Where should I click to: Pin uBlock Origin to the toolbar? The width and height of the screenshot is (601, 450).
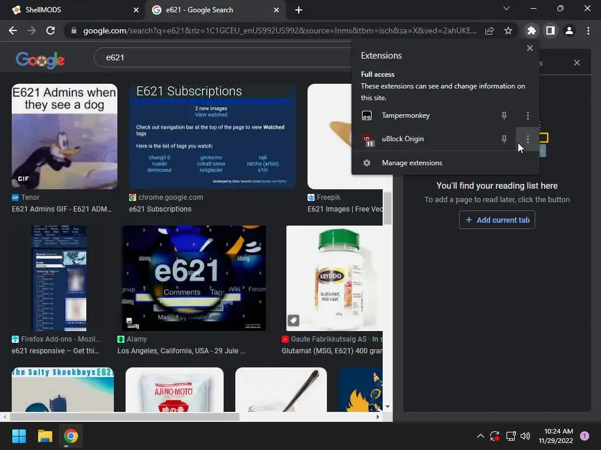(504, 139)
